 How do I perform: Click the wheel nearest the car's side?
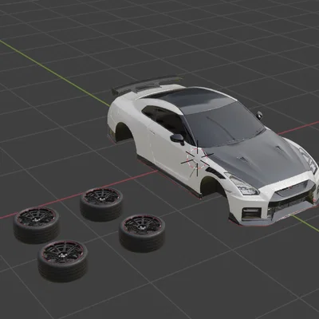101,204
